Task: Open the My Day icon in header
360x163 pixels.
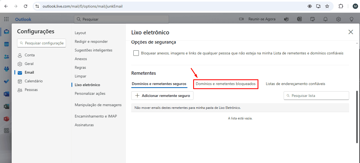Action: pos(312,19)
